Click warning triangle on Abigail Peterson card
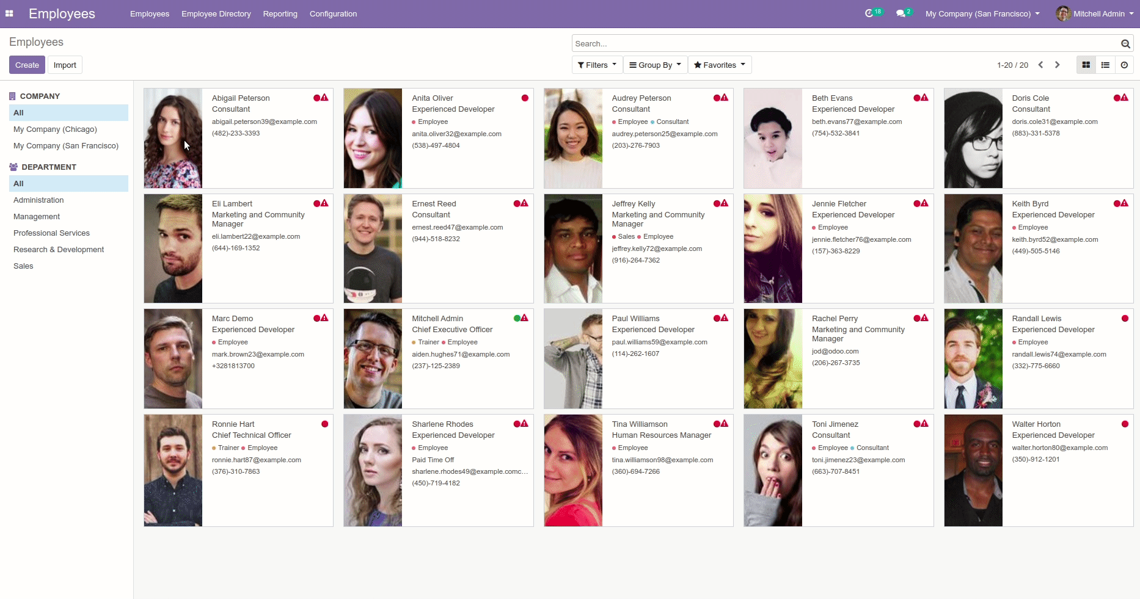The image size is (1140, 599). 324,98
